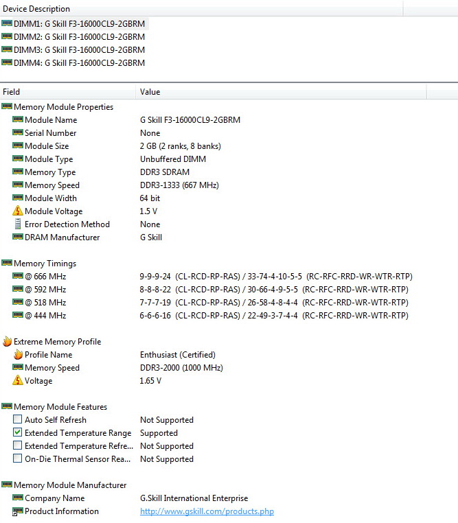The width and height of the screenshot is (458, 523).
Task: Click the @ 592 MHz timing icon
Action: [18, 289]
